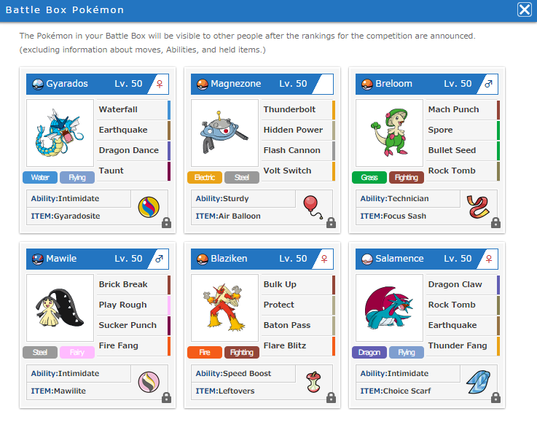Click Breloom's Ability:Technician field
537x430 pixels.
click(408, 199)
